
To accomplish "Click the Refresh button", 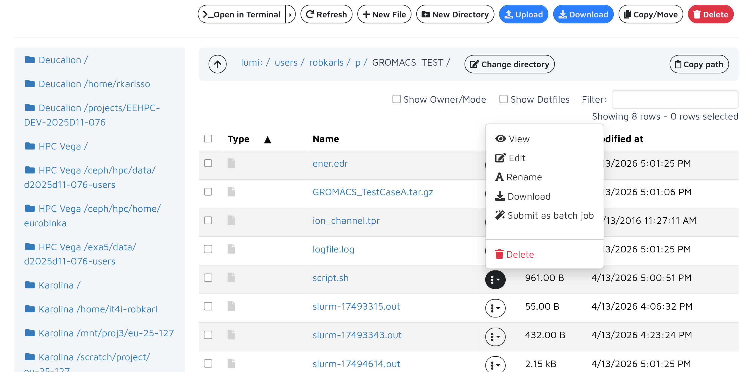I will [x=326, y=14].
